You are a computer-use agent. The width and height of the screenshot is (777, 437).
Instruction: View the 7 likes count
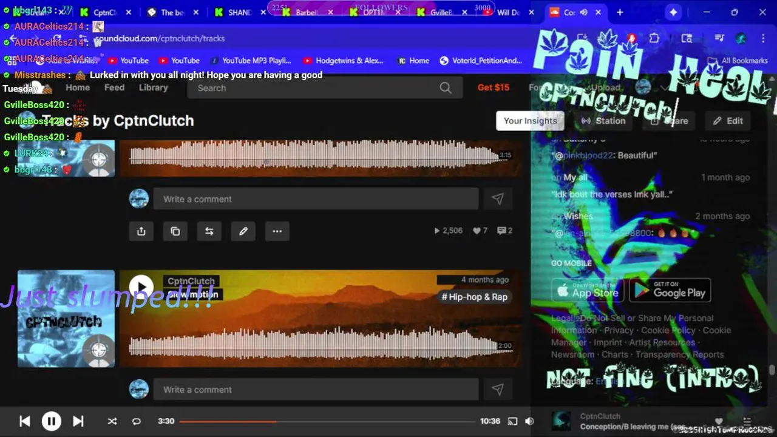point(480,231)
